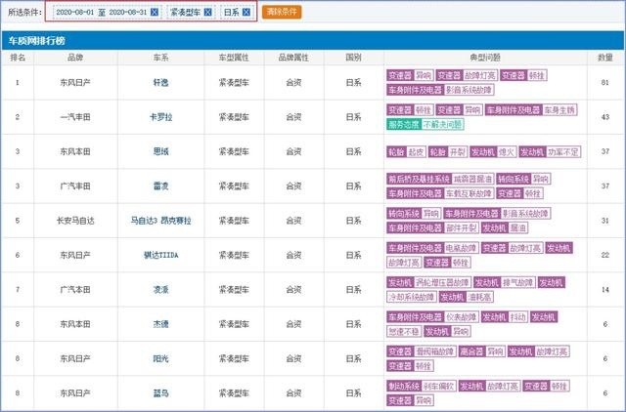Image resolution: width=626 pixels, height=412 pixels.
Task: Open the 杰德 car series link
Action: coord(160,324)
